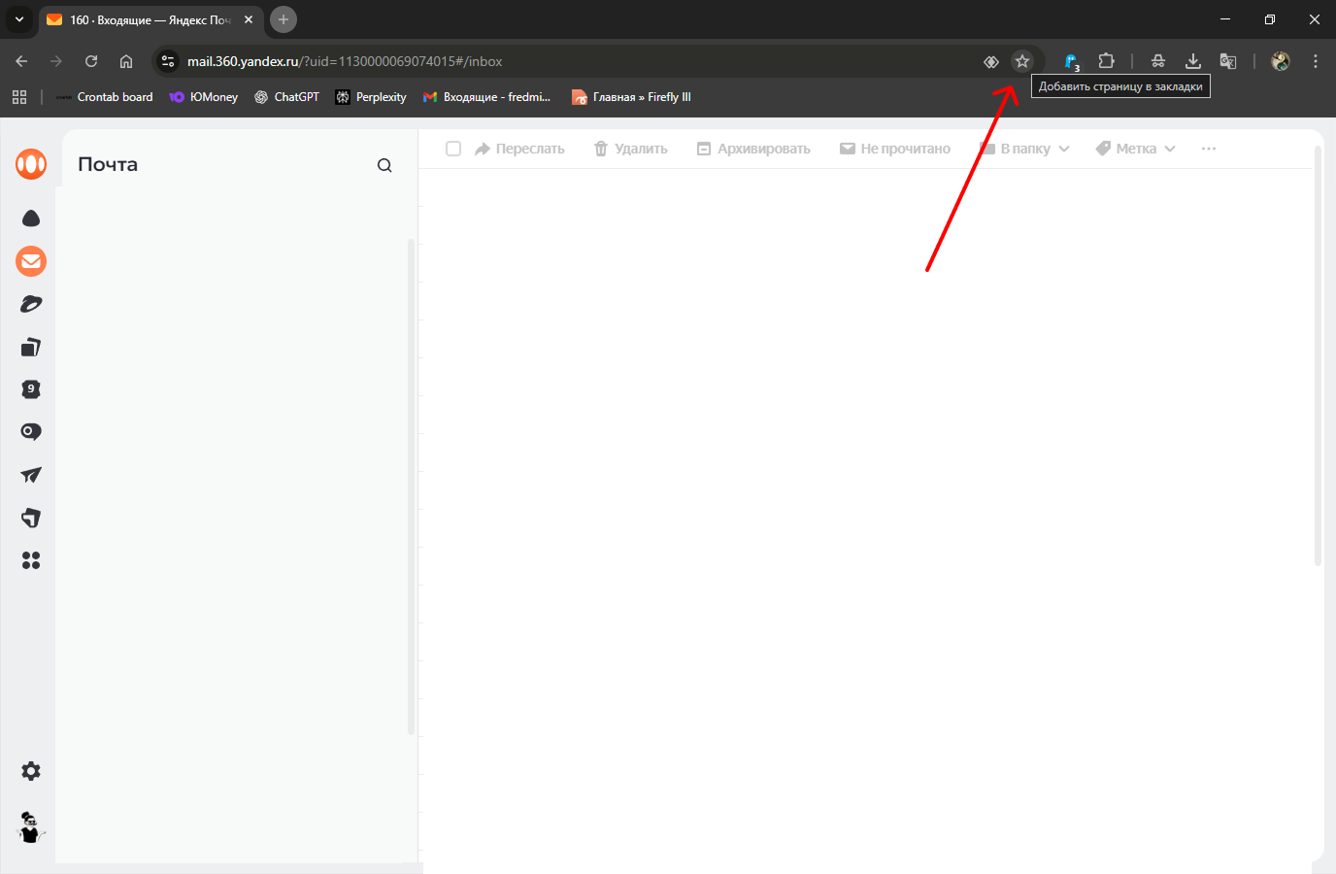Viewport: 1336px width, 874px height.
Task: Open Yandex Calendar icon in sidebar
Action: click(31, 389)
